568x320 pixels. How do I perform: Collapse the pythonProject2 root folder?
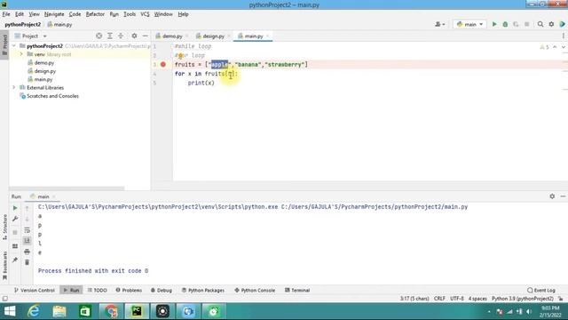(14, 46)
